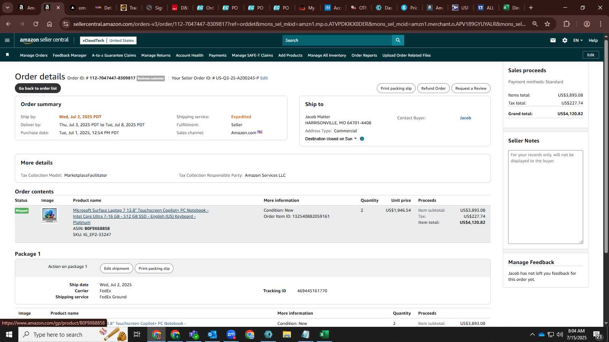Screen dimensions: 609x342
Task: Click the Seller Notes text area
Action: pos(545,197)
